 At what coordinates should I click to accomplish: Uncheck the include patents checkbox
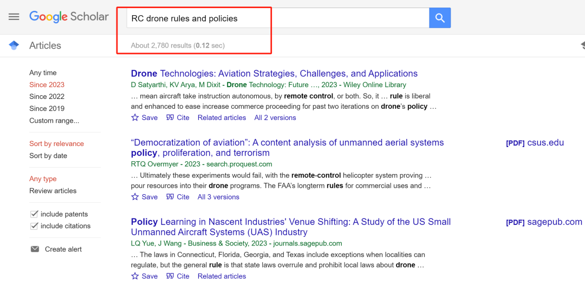[x=35, y=214]
